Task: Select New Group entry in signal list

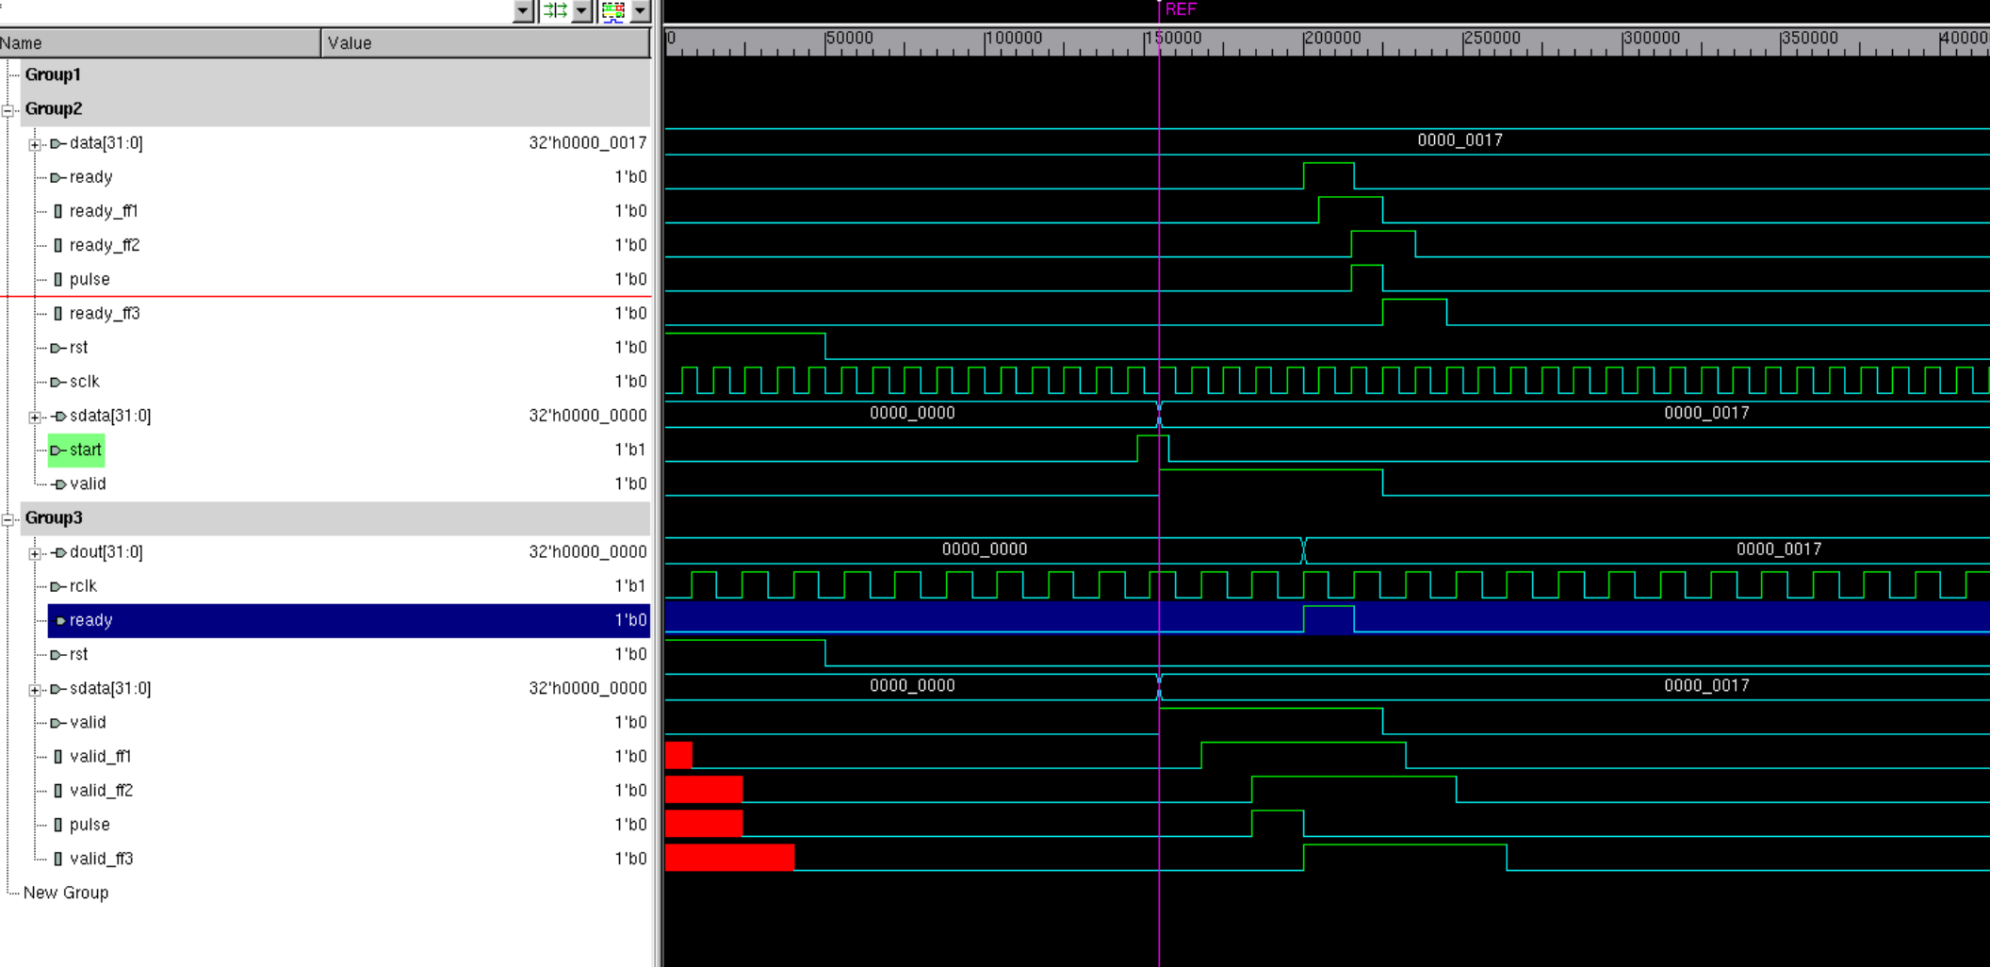Action: click(x=66, y=893)
